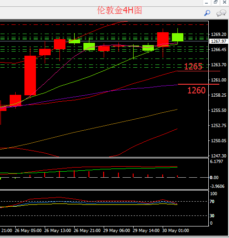Click the 1261.00 price axis label

tap(218, 80)
